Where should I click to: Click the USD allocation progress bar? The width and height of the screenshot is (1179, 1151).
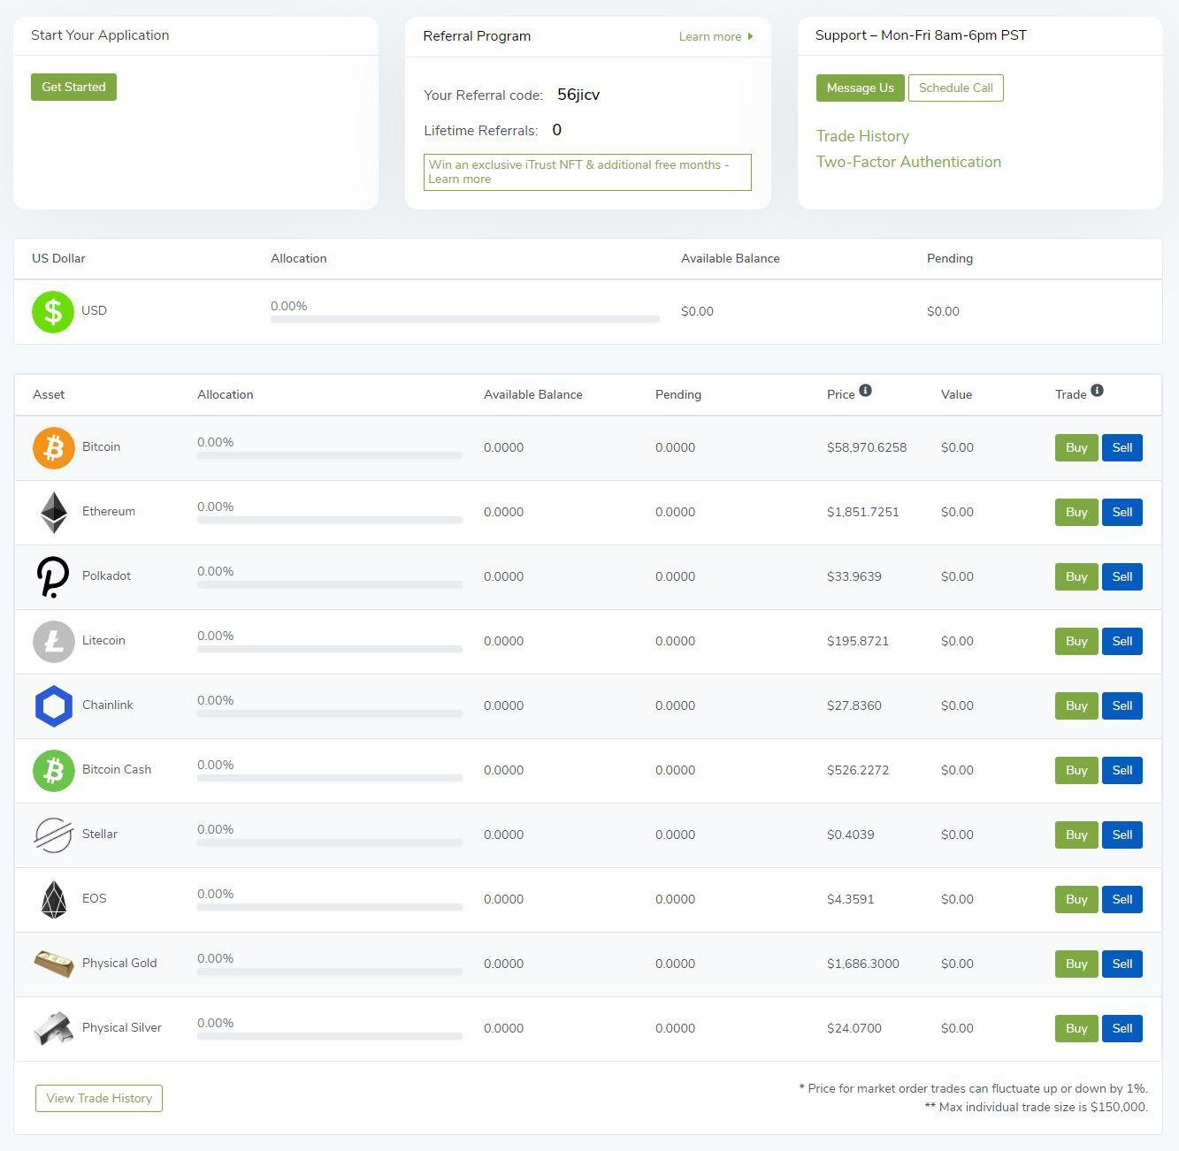pos(464,319)
